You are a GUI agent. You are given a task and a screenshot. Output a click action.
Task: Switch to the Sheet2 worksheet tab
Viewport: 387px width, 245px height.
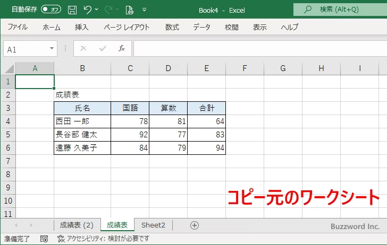pos(153,225)
